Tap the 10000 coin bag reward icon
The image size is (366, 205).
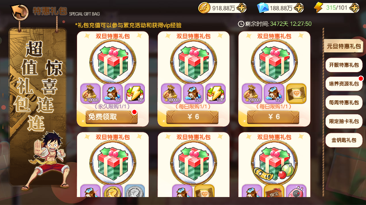tap(90, 93)
